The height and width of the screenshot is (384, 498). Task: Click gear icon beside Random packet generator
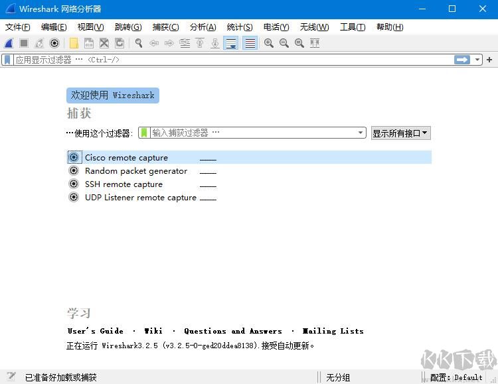click(74, 170)
